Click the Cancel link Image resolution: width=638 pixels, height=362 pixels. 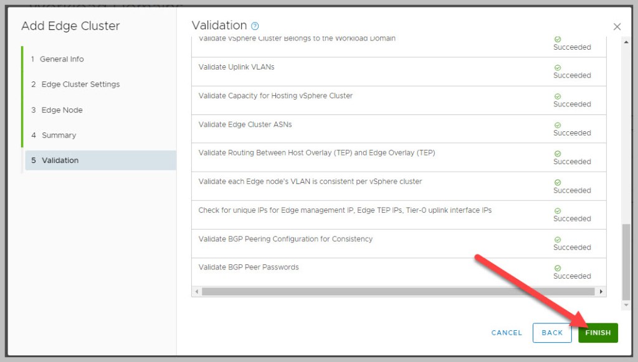point(507,333)
